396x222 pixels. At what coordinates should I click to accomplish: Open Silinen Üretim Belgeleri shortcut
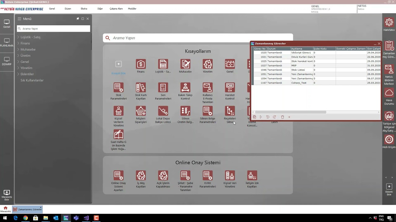185,111
